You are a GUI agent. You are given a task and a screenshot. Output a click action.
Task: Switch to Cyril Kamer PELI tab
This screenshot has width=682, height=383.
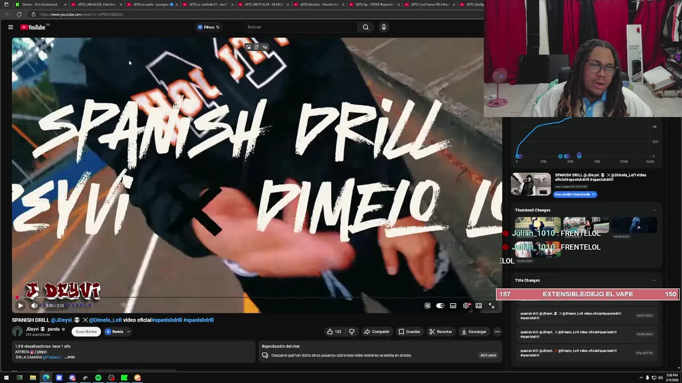[429, 4]
